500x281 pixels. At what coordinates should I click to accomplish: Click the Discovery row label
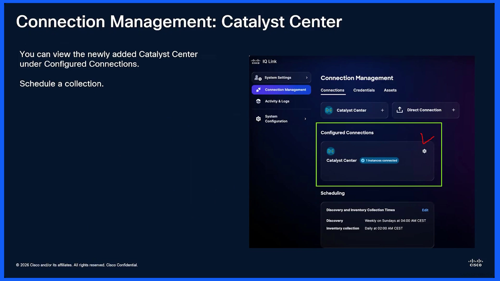(x=335, y=221)
